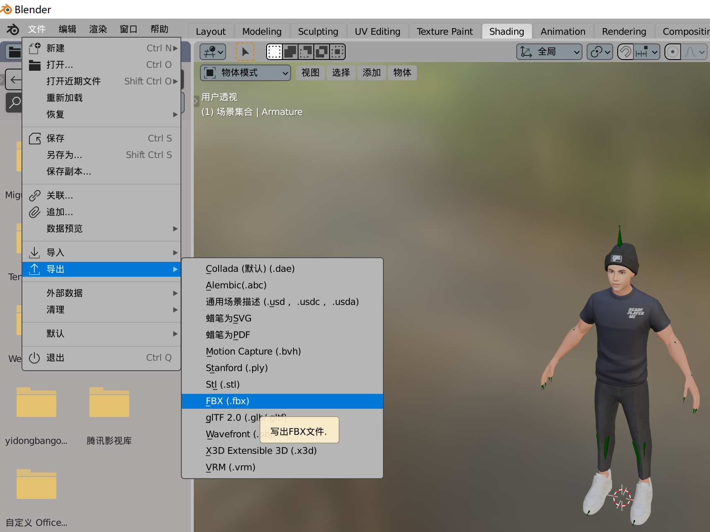Switch to extend selection mode

(x=290, y=51)
